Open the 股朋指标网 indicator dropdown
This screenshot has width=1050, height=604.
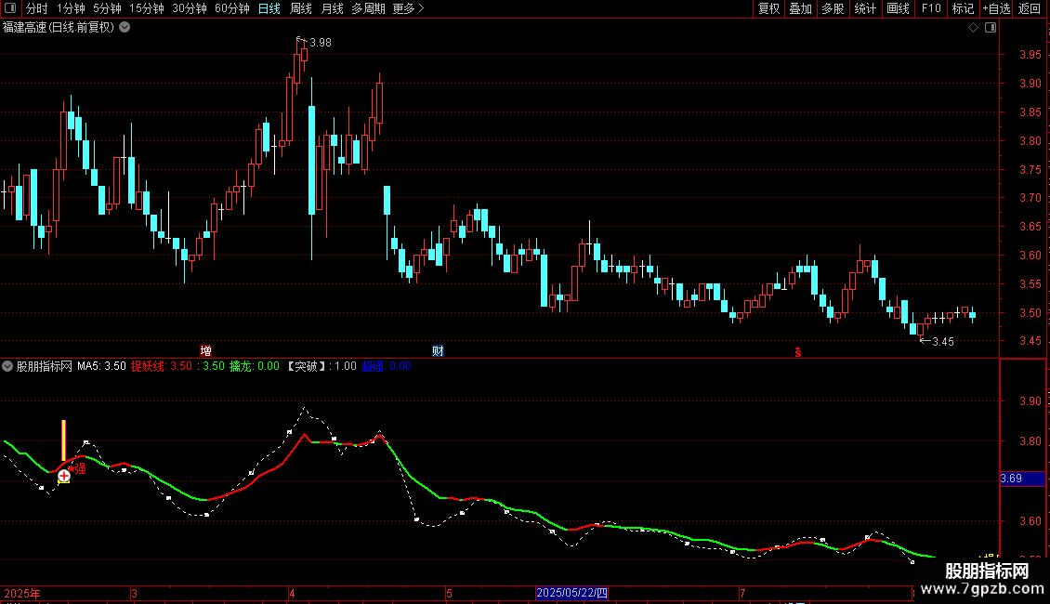(7, 366)
